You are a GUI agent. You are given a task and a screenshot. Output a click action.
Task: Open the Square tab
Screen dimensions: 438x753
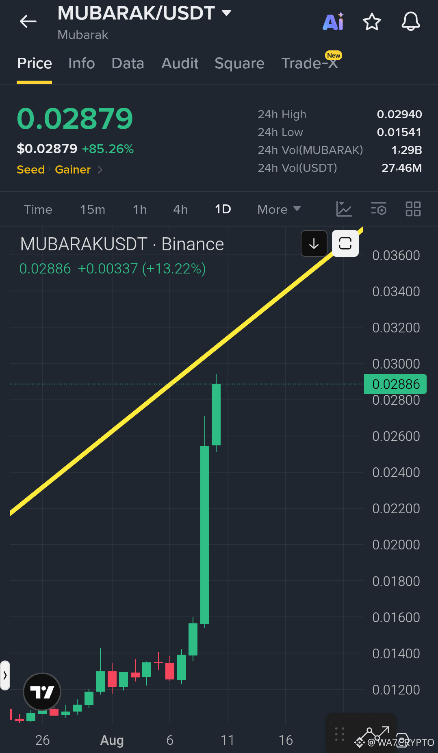coord(240,63)
